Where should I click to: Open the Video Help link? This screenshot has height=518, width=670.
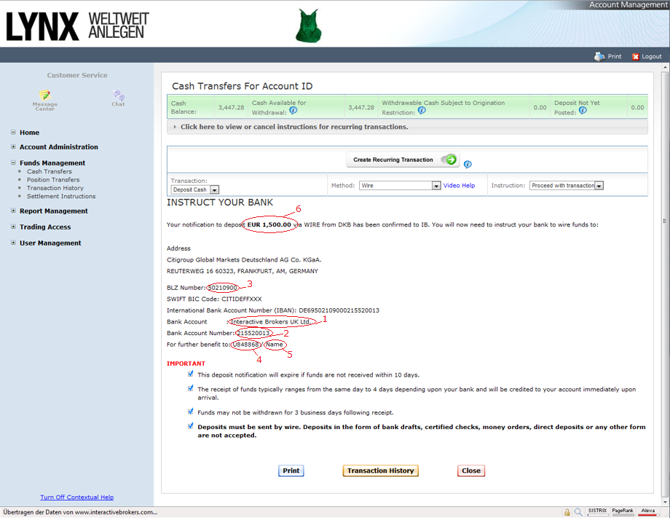click(x=459, y=186)
